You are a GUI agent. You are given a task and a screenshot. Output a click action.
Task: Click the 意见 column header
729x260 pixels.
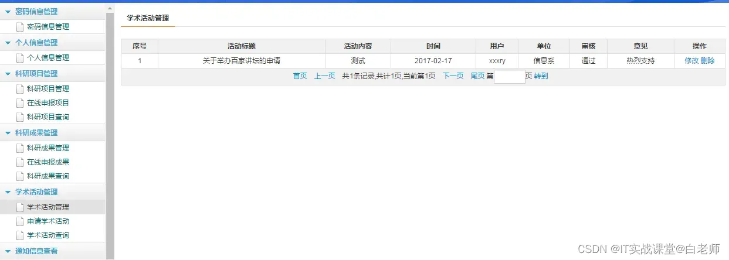[x=640, y=46]
